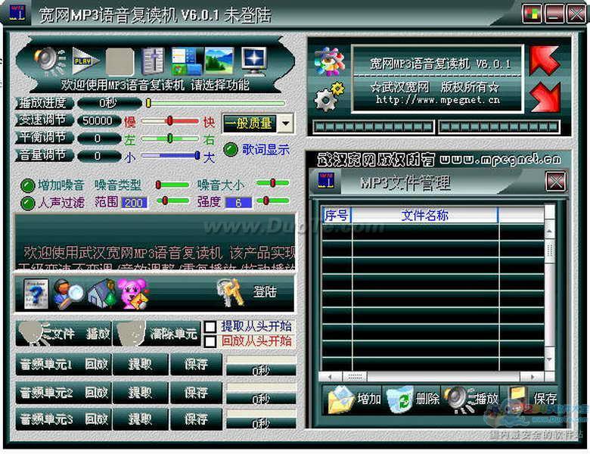Play listed file with 播放 button
This screenshot has height=454, width=590.
tap(471, 400)
